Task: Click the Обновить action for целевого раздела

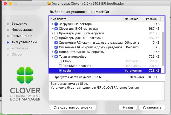Action: coord(132,43)
